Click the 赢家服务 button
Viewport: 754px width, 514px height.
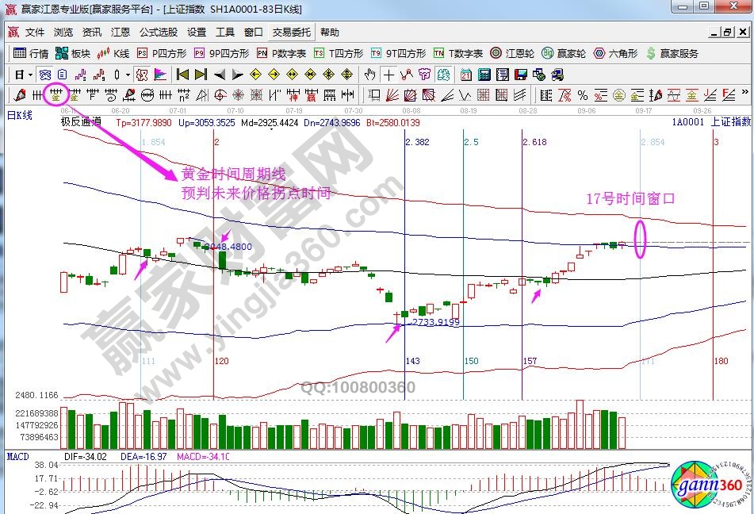tap(673, 53)
